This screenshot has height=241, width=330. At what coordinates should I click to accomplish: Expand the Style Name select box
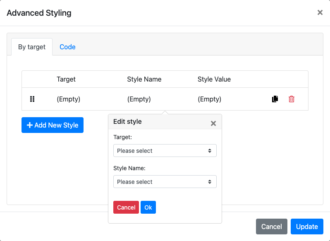click(x=165, y=182)
